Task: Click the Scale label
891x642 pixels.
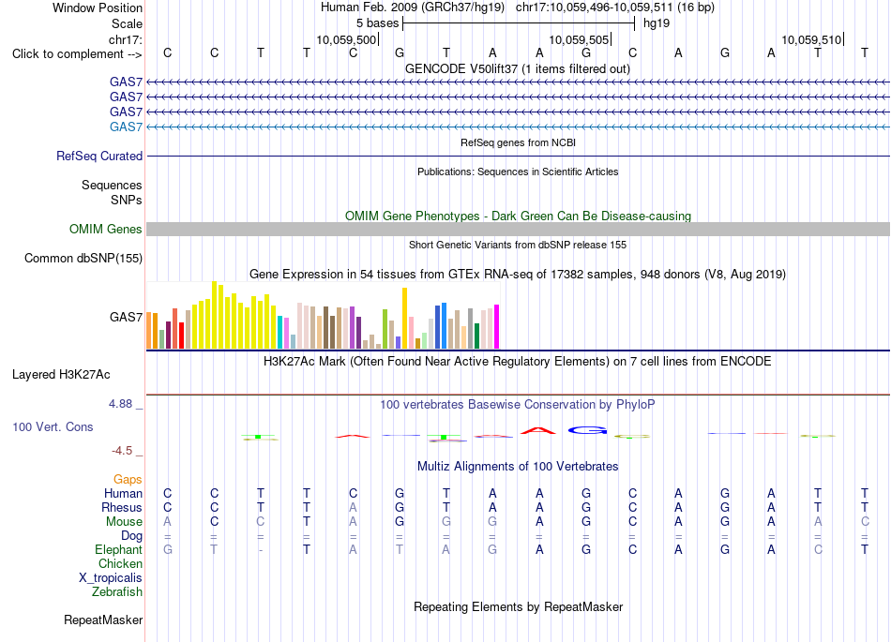Action: (x=127, y=23)
